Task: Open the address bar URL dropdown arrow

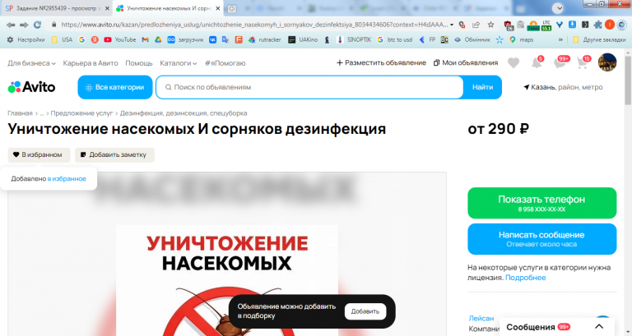Action: pos(452,25)
